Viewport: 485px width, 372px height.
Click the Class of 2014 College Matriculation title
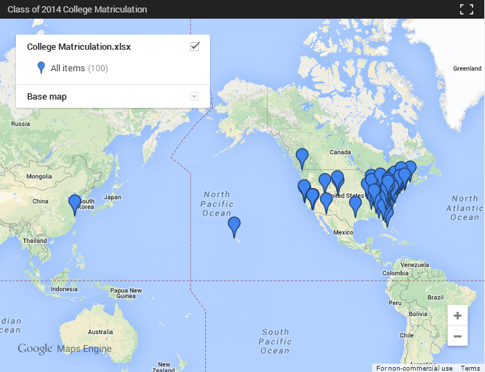[78, 9]
